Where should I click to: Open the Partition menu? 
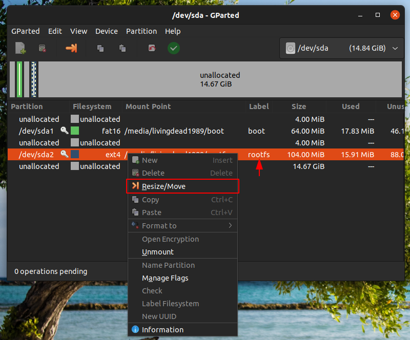point(141,31)
